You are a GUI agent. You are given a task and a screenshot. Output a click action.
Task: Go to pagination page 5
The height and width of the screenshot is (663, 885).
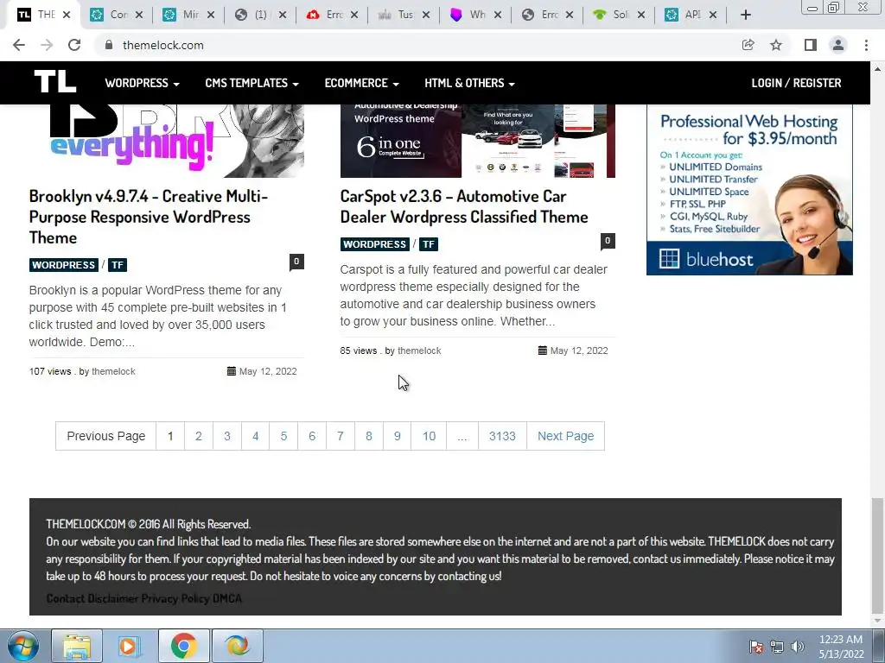283,436
